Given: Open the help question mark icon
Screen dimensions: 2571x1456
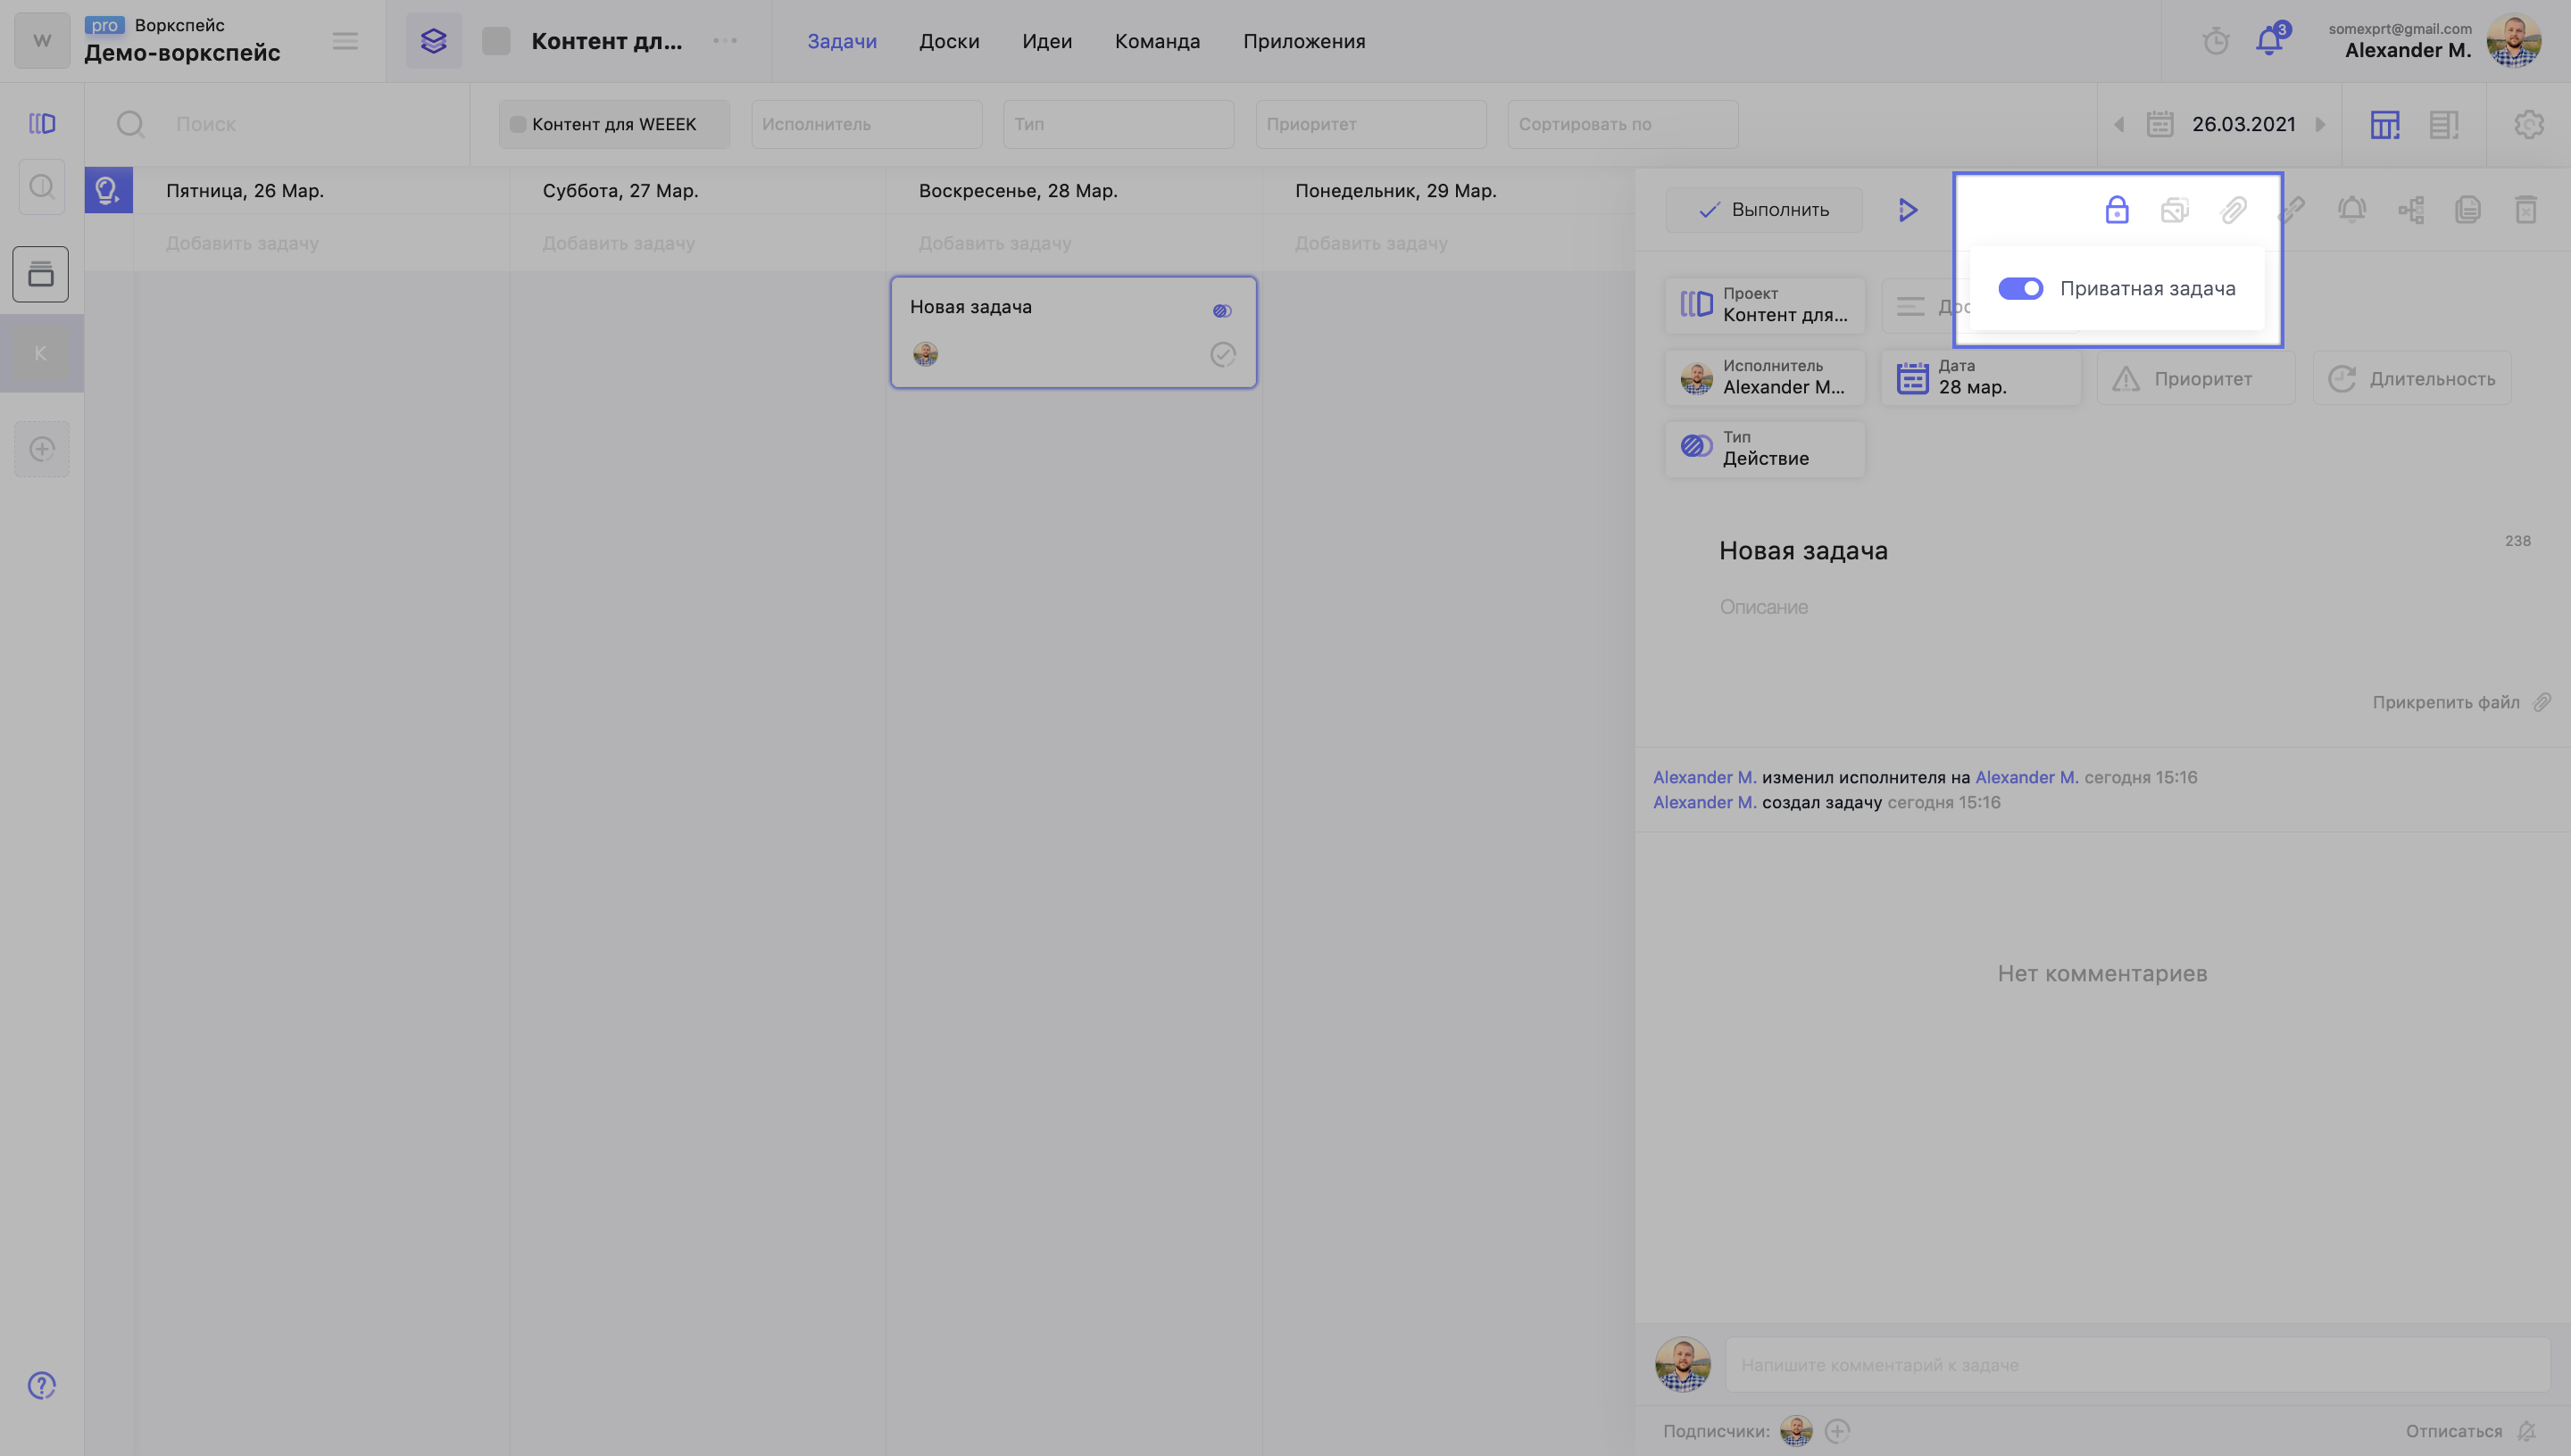Looking at the screenshot, I should [41, 1385].
